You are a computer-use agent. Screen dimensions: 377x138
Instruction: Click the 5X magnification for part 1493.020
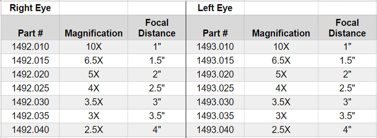tap(281, 75)
